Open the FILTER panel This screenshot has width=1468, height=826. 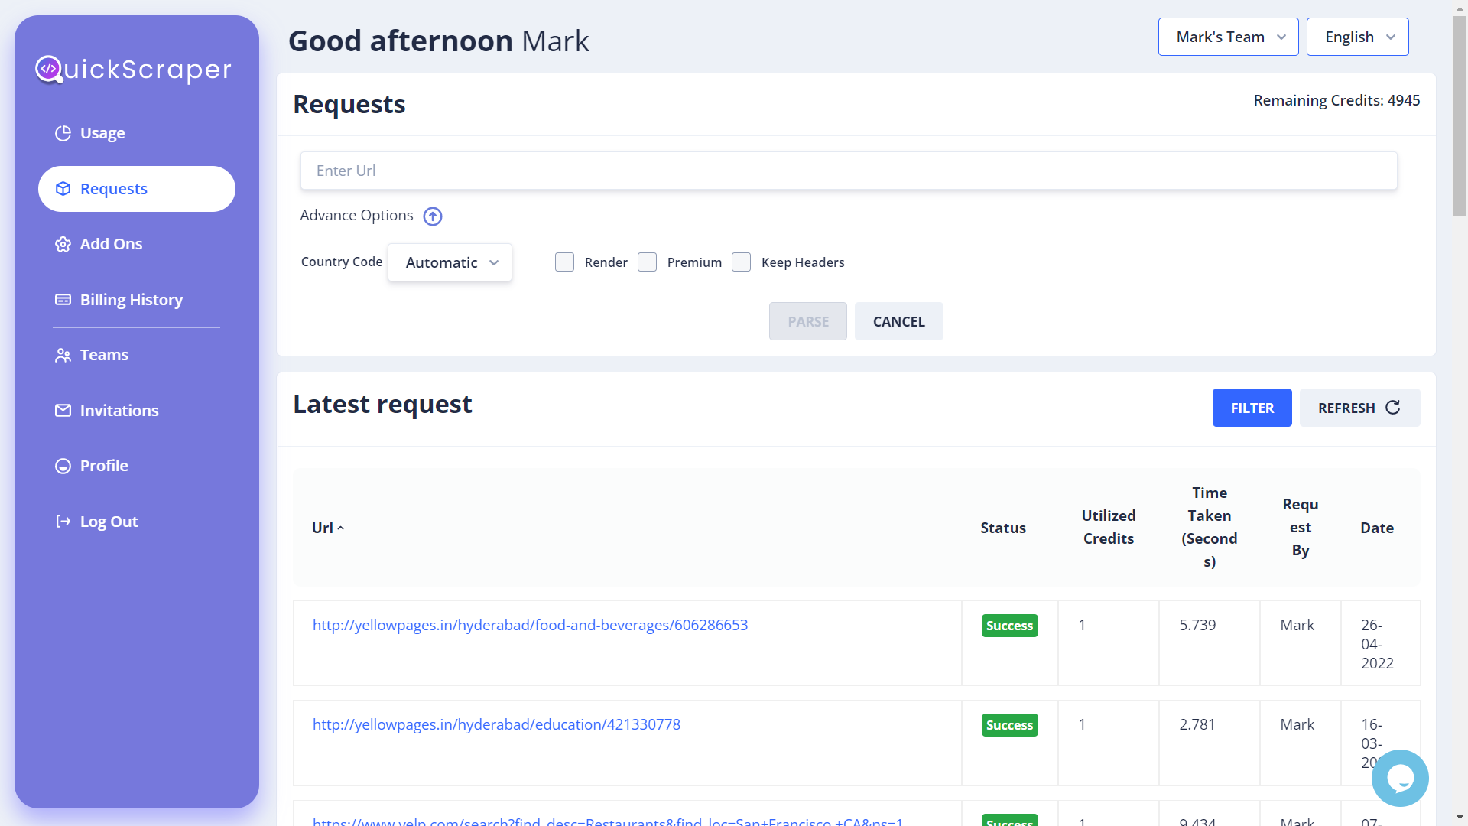point(1252,408)
